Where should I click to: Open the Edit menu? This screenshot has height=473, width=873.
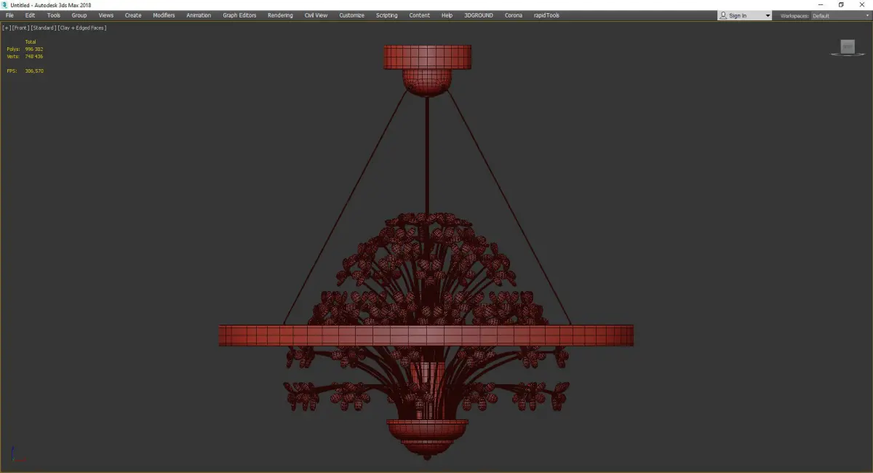point(30,15)
